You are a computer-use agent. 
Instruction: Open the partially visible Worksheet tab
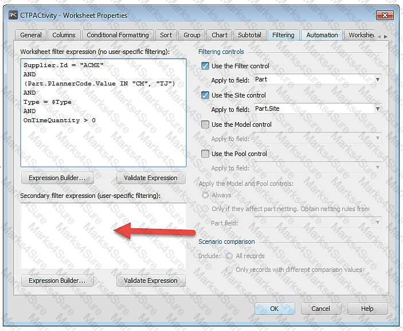coord(360,35)
